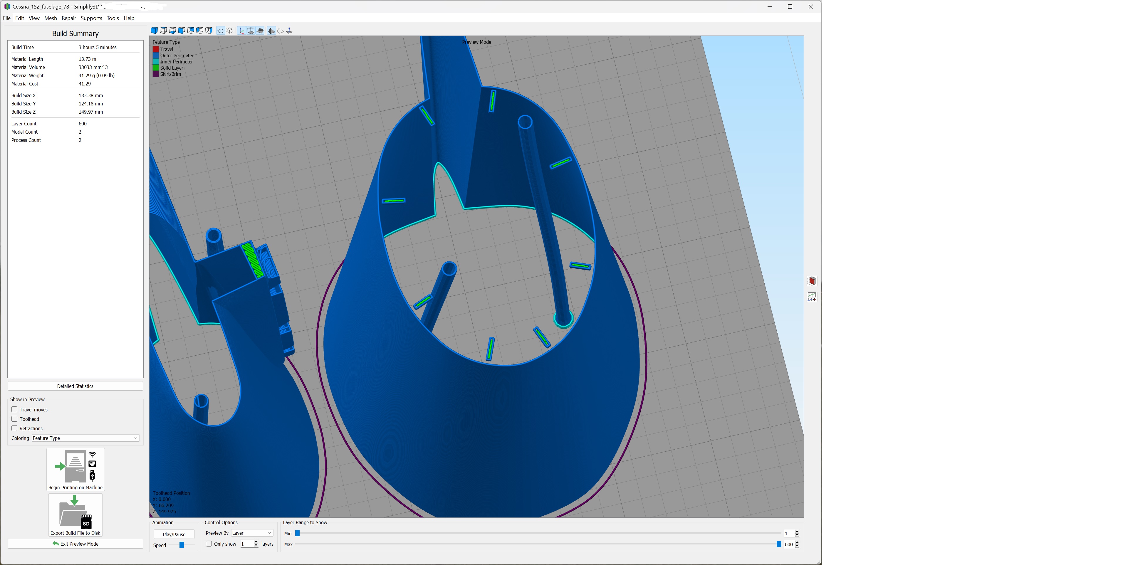Image resolution: width=1128 pixels, height=565 pixels.
Task: Open the View menu
Action: tap(34, 18)
